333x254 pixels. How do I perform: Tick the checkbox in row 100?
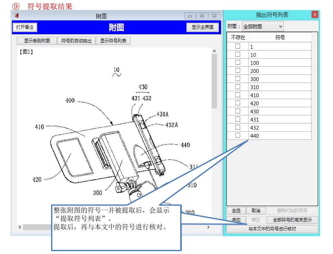(x=238, y=62)
